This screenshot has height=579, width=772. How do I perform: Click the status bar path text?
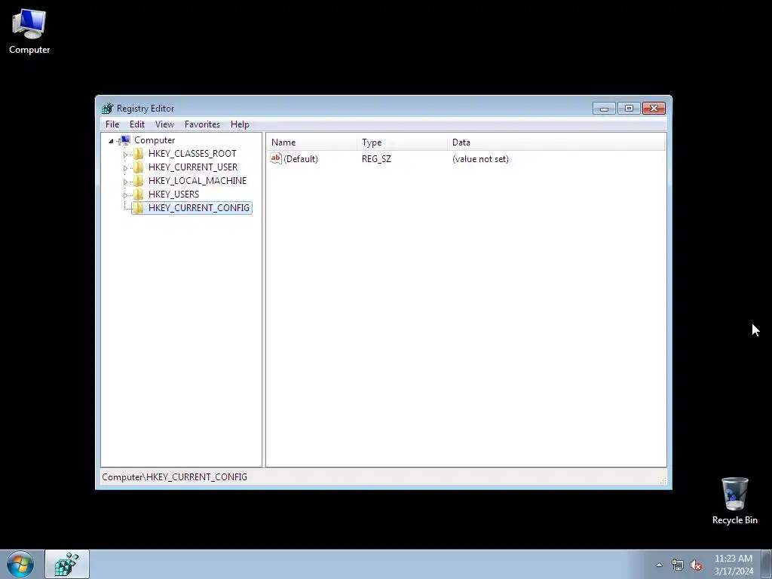pos(174,477)
